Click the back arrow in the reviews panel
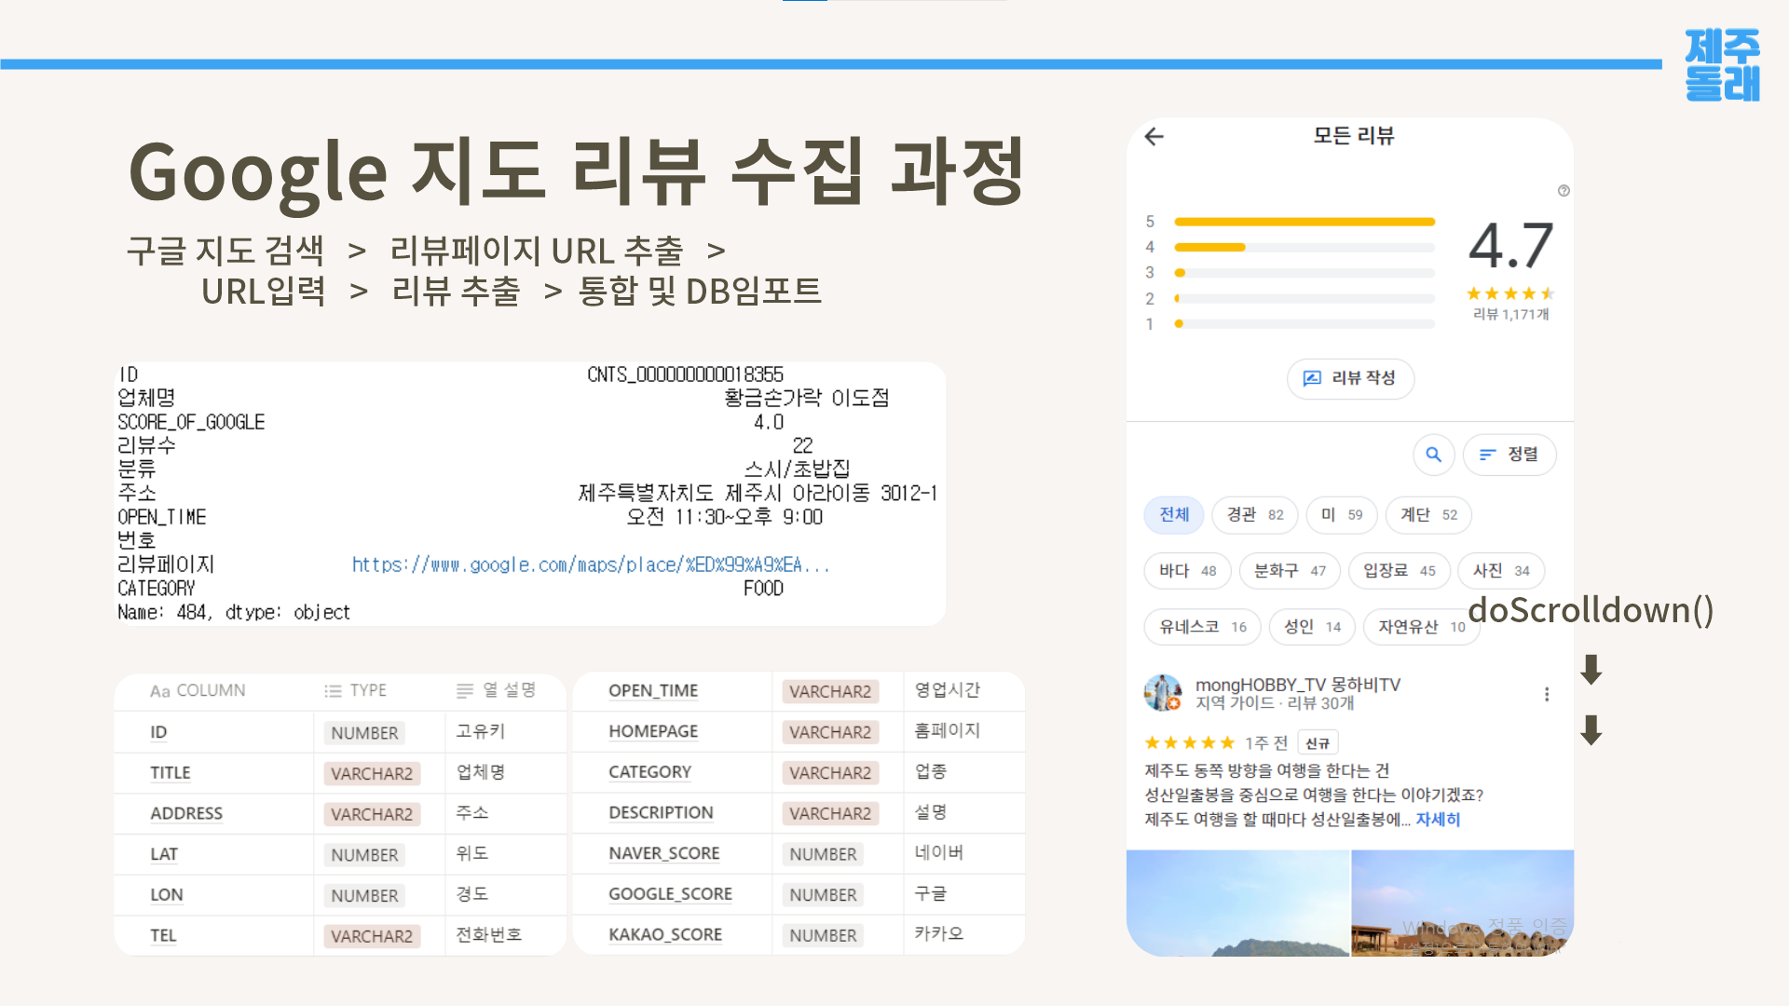The width and height of the screenshot is (1789, 1006). coord(1154,137)
